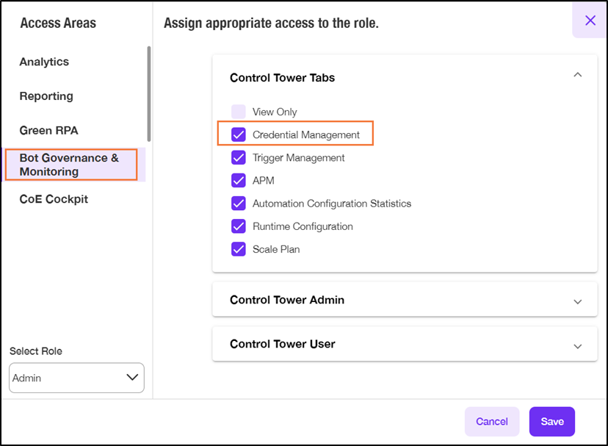Viewport: 608px width, 446px height.
Task: Select the Analytics access area
Action: [x=44, y=62]
